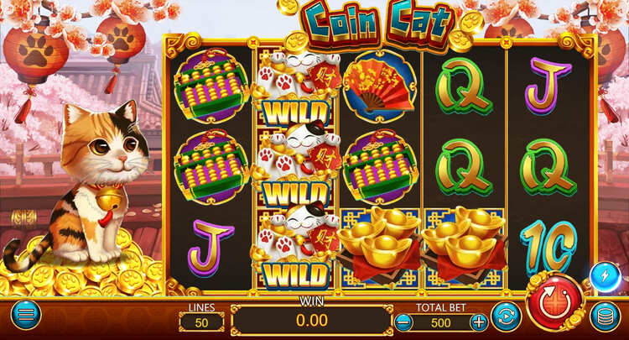Click the gold ingots symbol on reel three
Image resolution: width=629 pixels, height=340 pixels.
[381, 248]
